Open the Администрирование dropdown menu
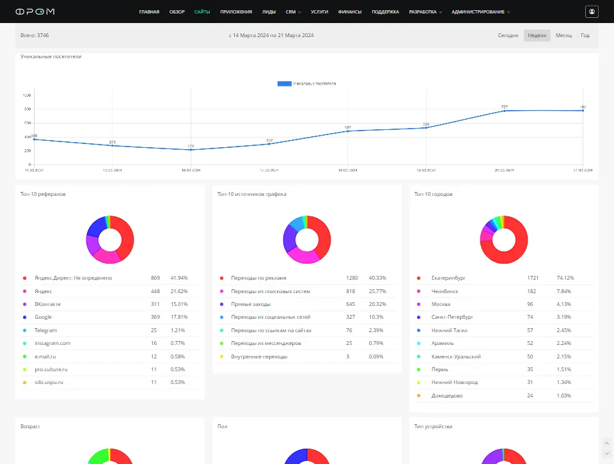 click(481, 12)
